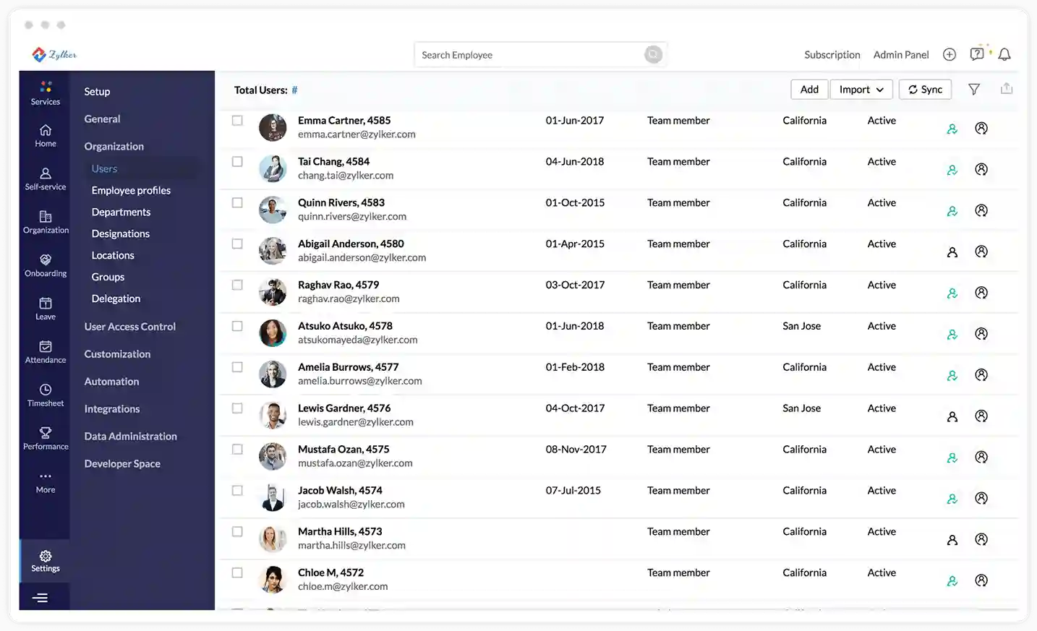The width and height of the screenshot is (1037, 631).
Task: Open the filter funnel icon above the user list
Action: coord(974,89)
